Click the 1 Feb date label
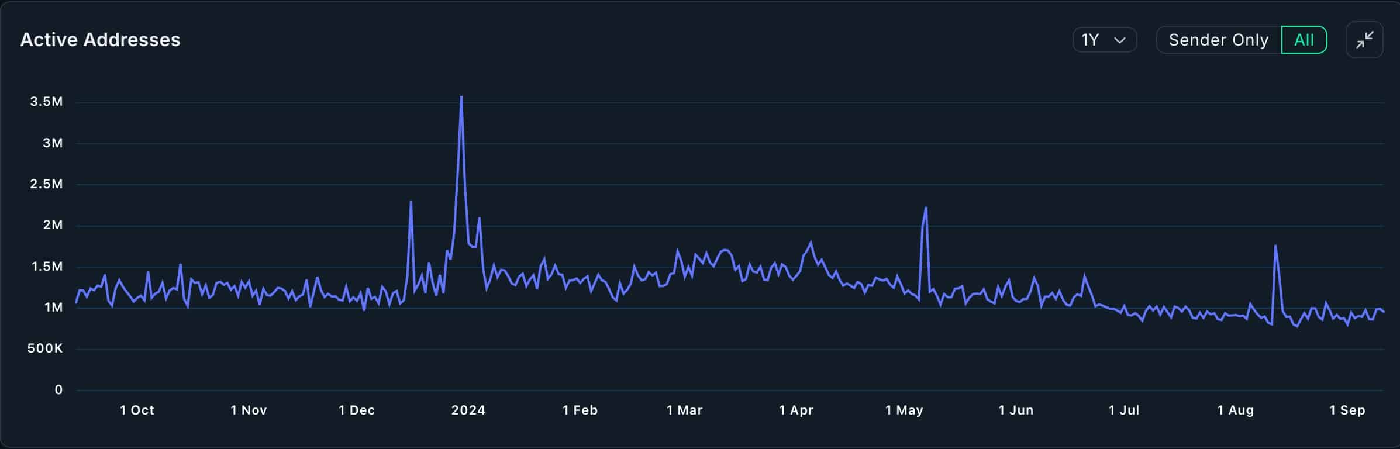1400x449 pixels. 580,410
